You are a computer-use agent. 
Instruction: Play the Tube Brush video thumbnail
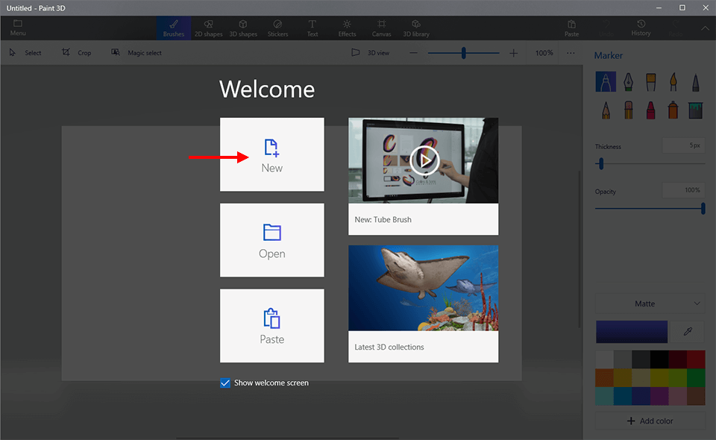coord(423,160)
